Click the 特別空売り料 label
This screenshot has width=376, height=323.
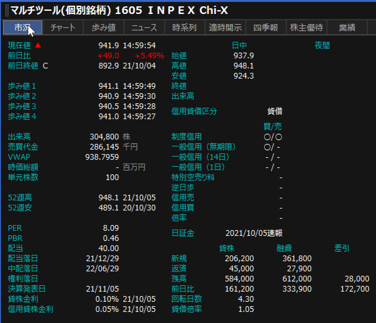tap(193, 178)
